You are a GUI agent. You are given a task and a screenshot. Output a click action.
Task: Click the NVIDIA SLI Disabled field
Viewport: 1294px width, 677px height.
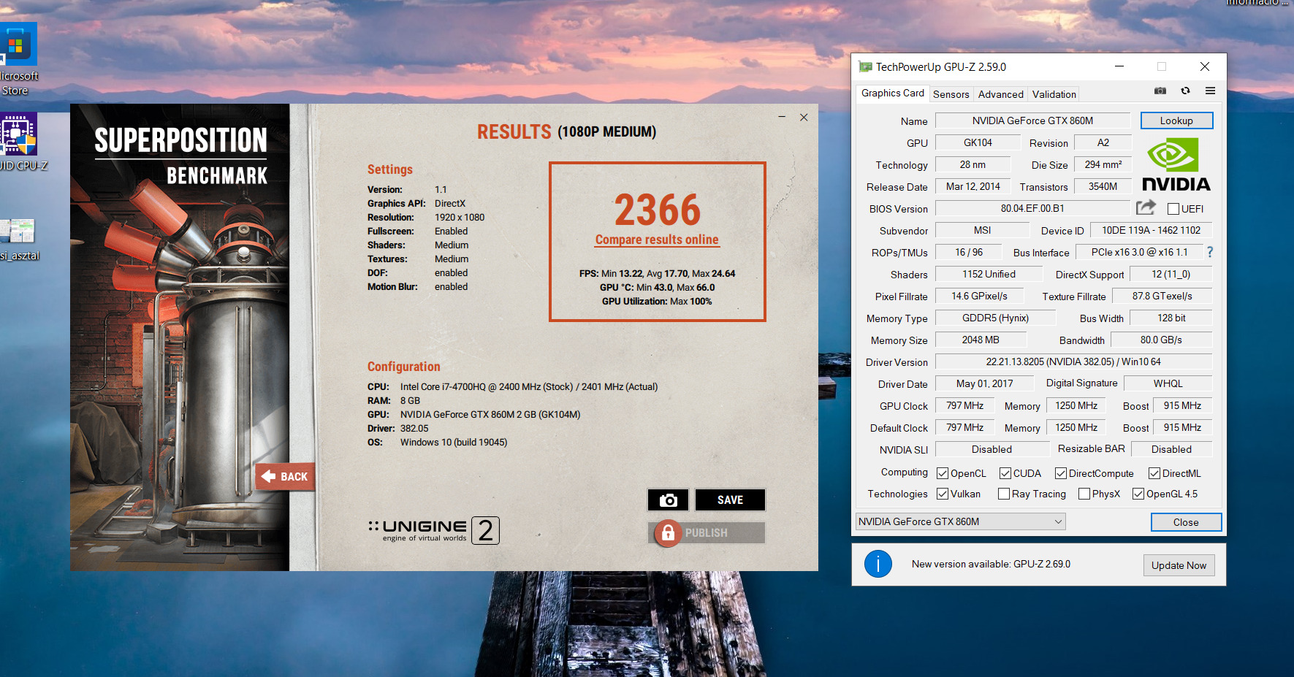coord(992,449)
